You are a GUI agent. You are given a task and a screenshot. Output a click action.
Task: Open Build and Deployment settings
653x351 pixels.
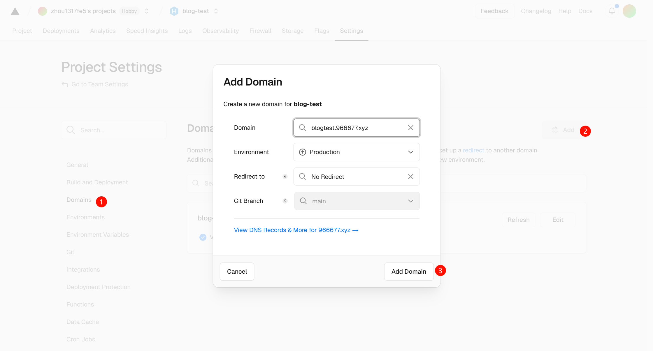[97, 182]
